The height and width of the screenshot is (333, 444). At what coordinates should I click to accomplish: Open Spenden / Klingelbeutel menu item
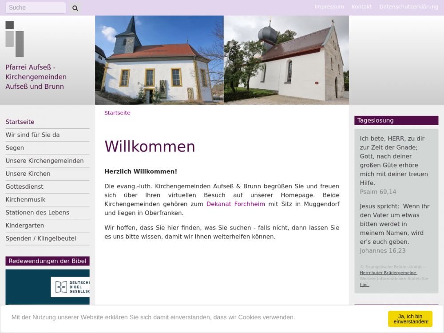pyautogui.click(x=40, y=238)
